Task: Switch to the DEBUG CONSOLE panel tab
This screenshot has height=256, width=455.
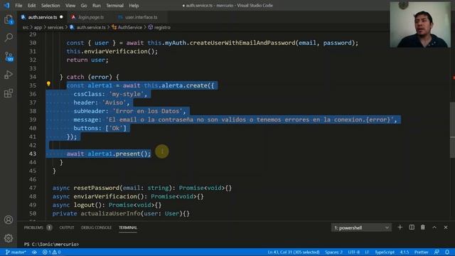Action: tap(96, 228)
